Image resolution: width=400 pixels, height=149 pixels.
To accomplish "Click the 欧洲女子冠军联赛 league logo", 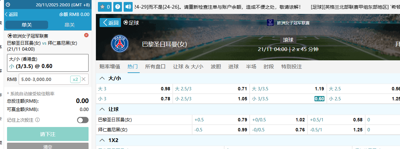I will pos(270,23).
